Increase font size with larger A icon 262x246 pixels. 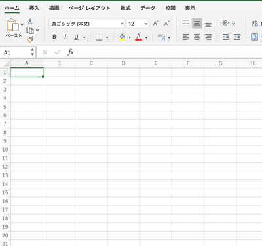pyautogui.click(x=156, y=23)
